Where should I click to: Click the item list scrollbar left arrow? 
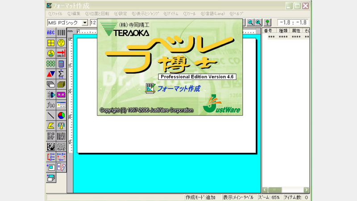[265, 189]
